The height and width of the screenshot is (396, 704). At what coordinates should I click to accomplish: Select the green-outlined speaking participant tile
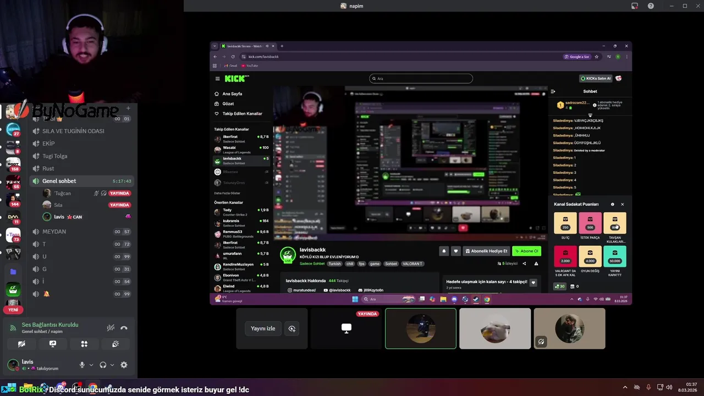[x=421, y=328]
